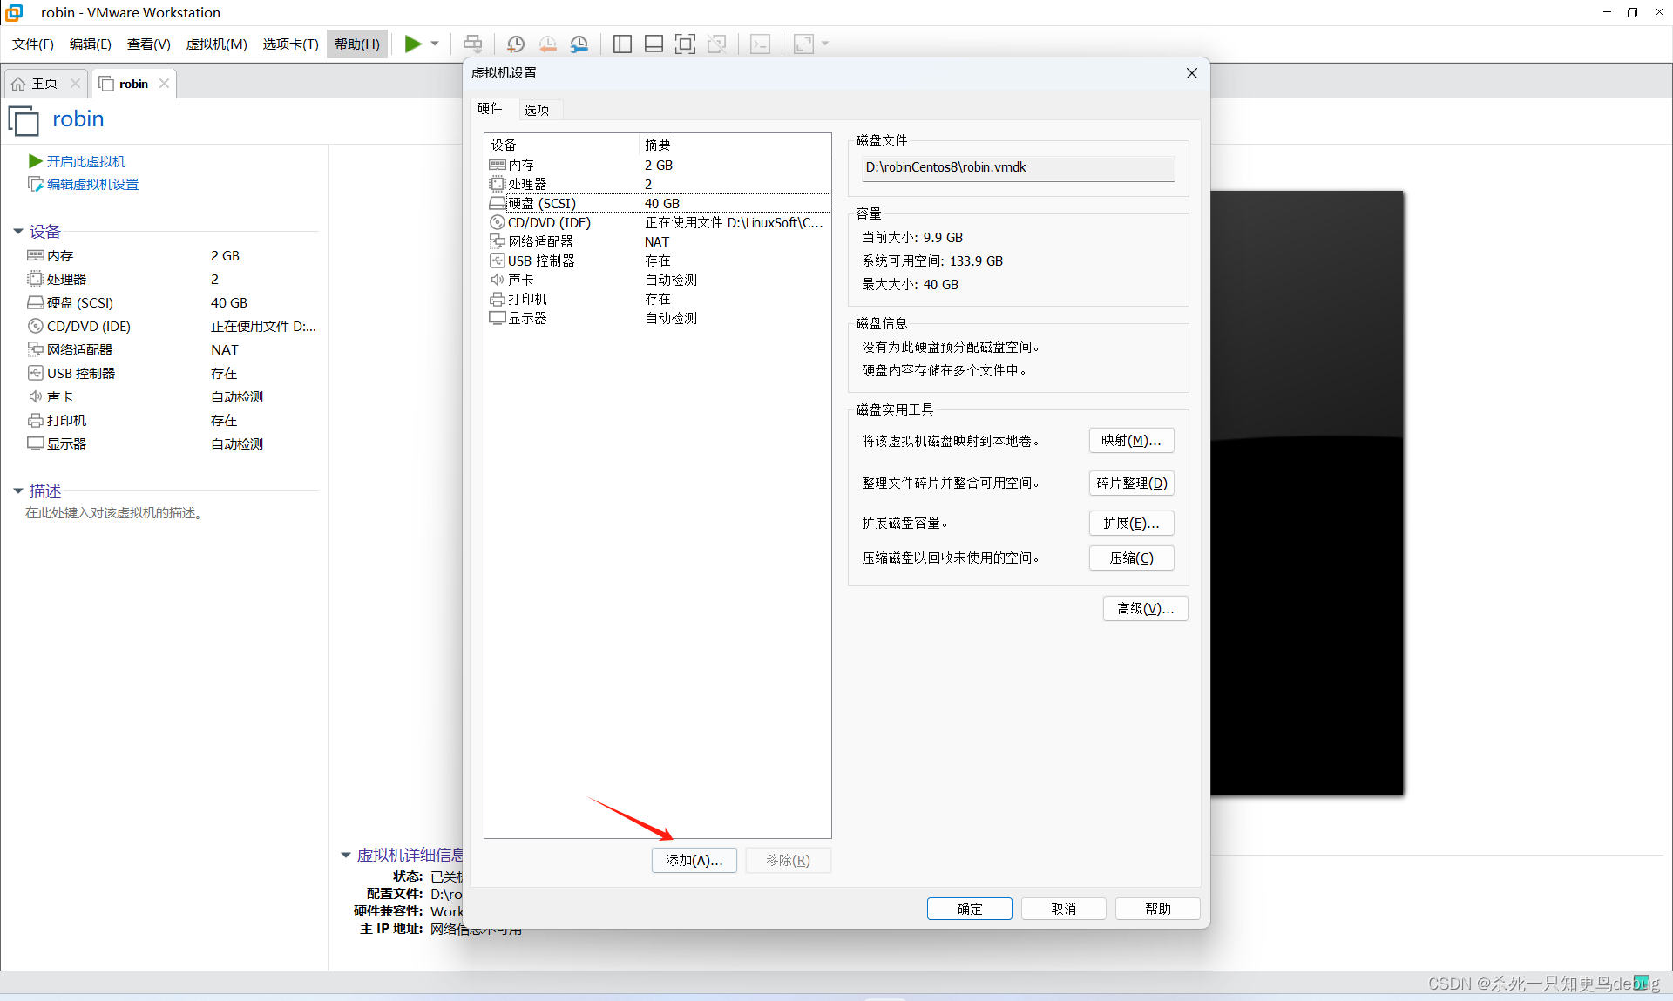1673x1001 pixels.
Task: Click the disk file path field
Action: 1018,167
